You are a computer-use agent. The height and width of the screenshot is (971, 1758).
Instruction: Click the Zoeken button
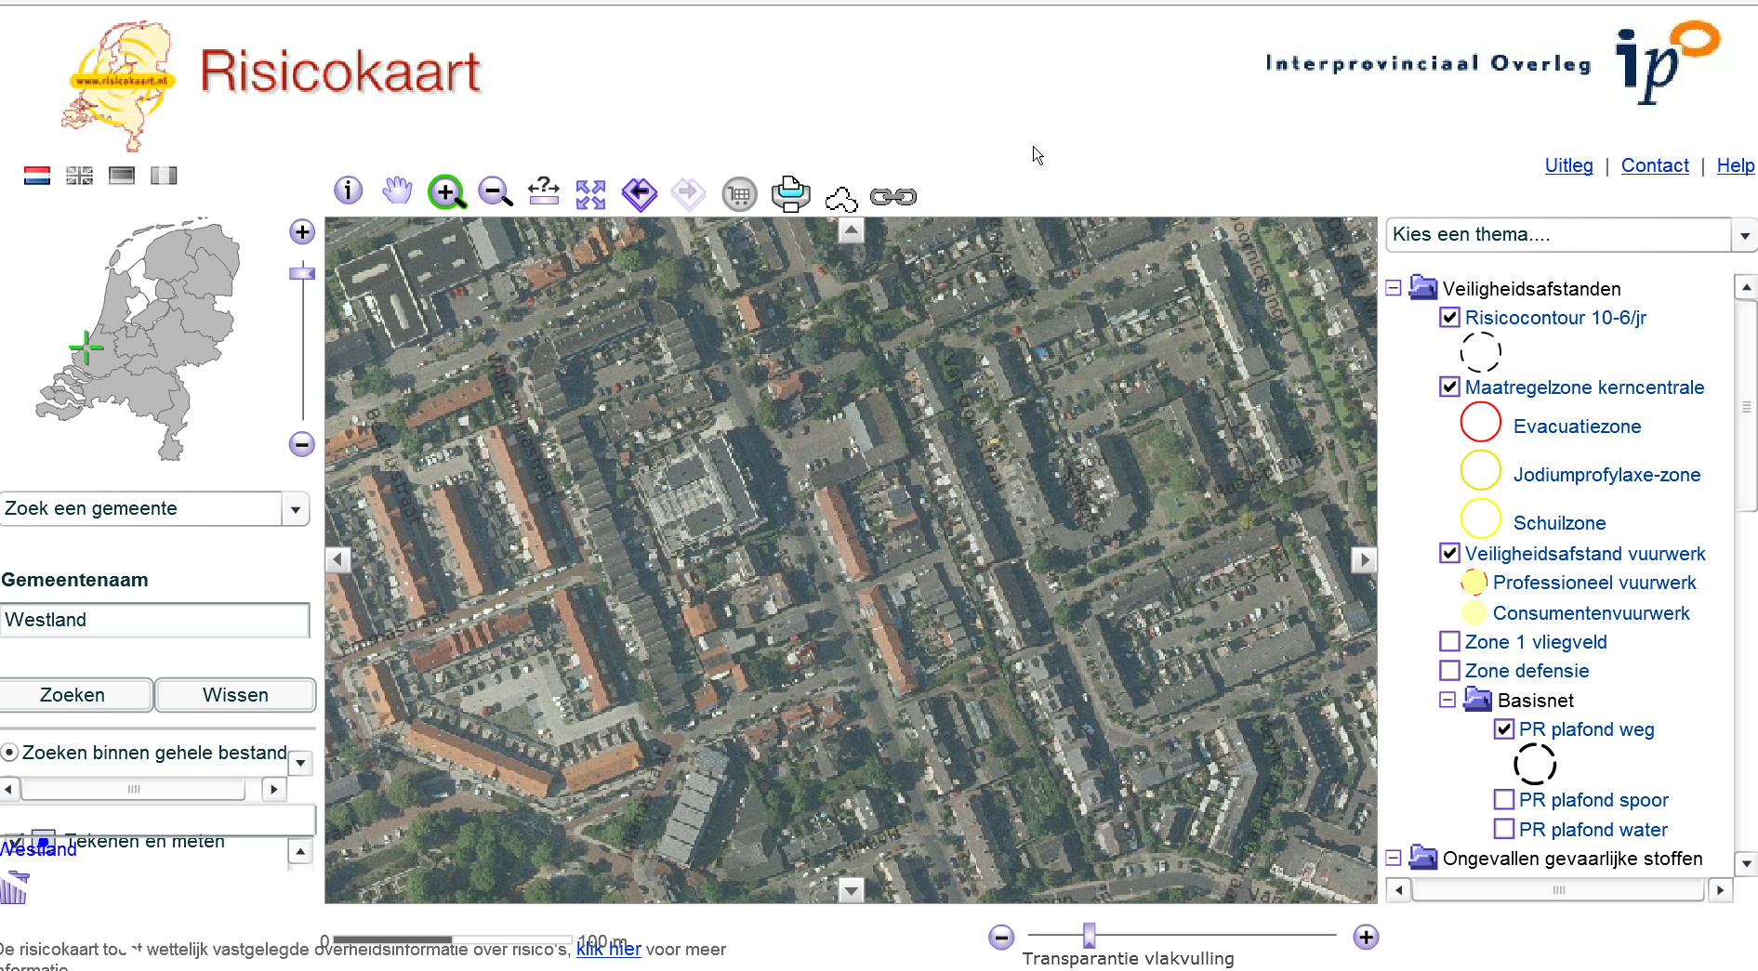tap(73, 695)
